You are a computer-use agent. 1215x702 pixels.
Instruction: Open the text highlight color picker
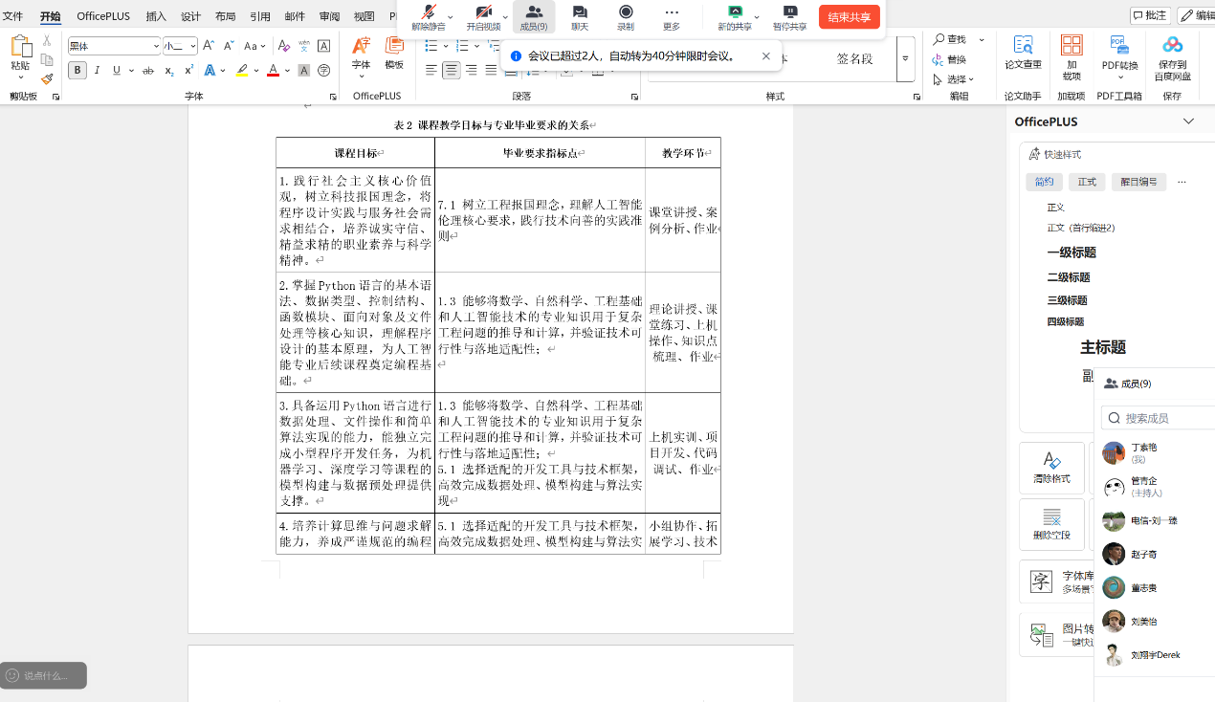point(256,70)
